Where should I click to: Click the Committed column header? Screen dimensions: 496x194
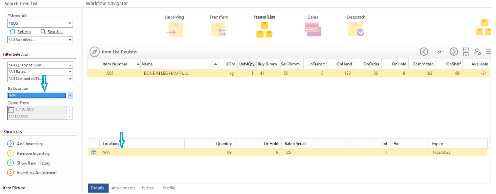point(422,64)
